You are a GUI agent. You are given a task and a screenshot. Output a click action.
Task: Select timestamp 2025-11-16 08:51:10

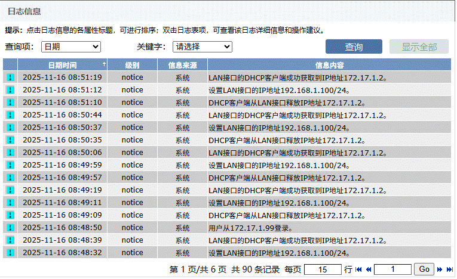tap(62, 103)
